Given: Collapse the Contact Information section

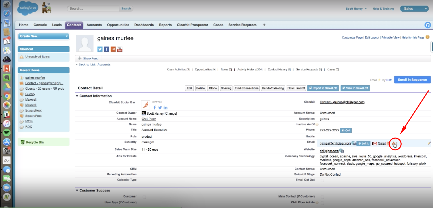Looking at the screenshot, I should 77,96.
